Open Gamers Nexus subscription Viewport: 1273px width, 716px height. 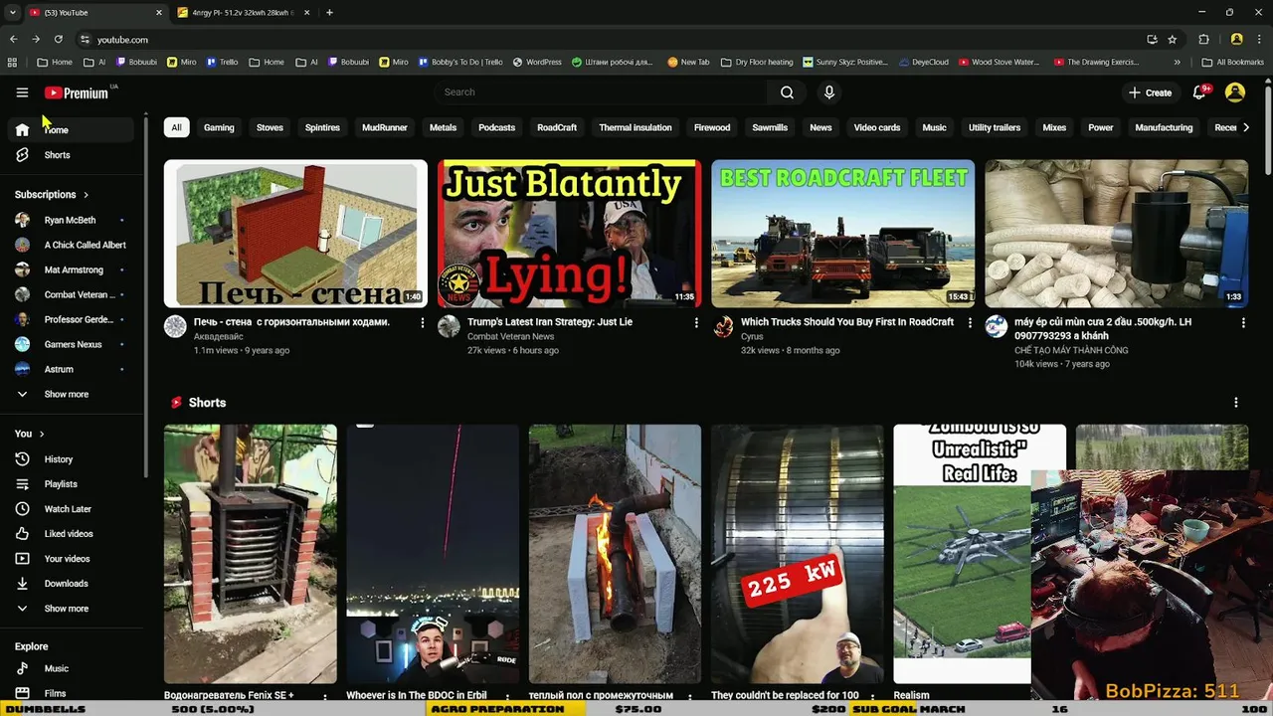pos(72,344)
